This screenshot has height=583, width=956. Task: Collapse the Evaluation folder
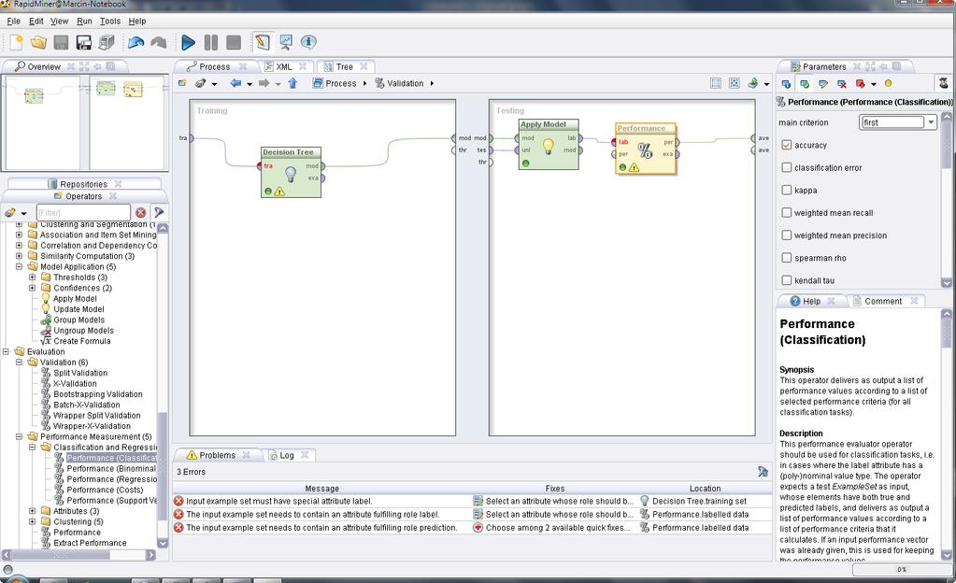click(6, 352)
